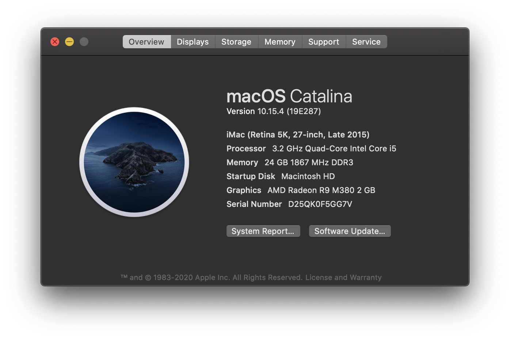This screenshot has height=340, width=510.
Task: Minimize the About This Mac window
Action: 69,41
